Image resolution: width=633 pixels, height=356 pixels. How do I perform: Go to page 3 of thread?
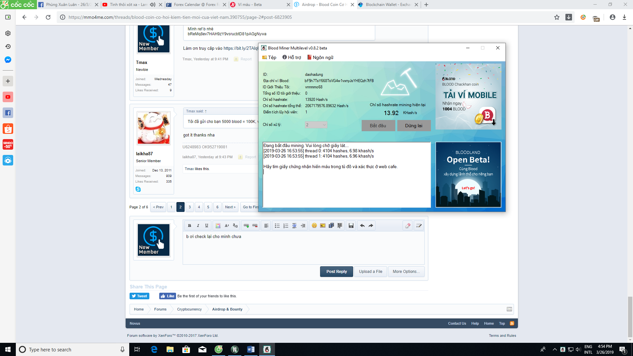tap(190, 207)
